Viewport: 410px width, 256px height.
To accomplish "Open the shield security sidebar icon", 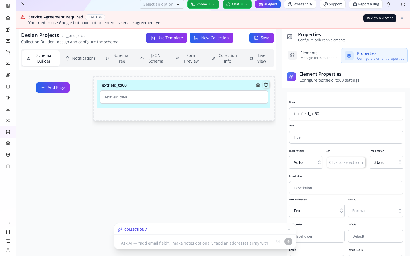I will tap(8, 155).
